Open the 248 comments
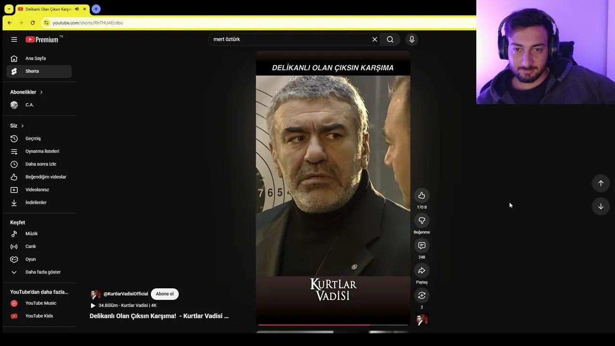The height and width of the screenshot is (346, 615). pyautogui.click(x=422, y=245)
